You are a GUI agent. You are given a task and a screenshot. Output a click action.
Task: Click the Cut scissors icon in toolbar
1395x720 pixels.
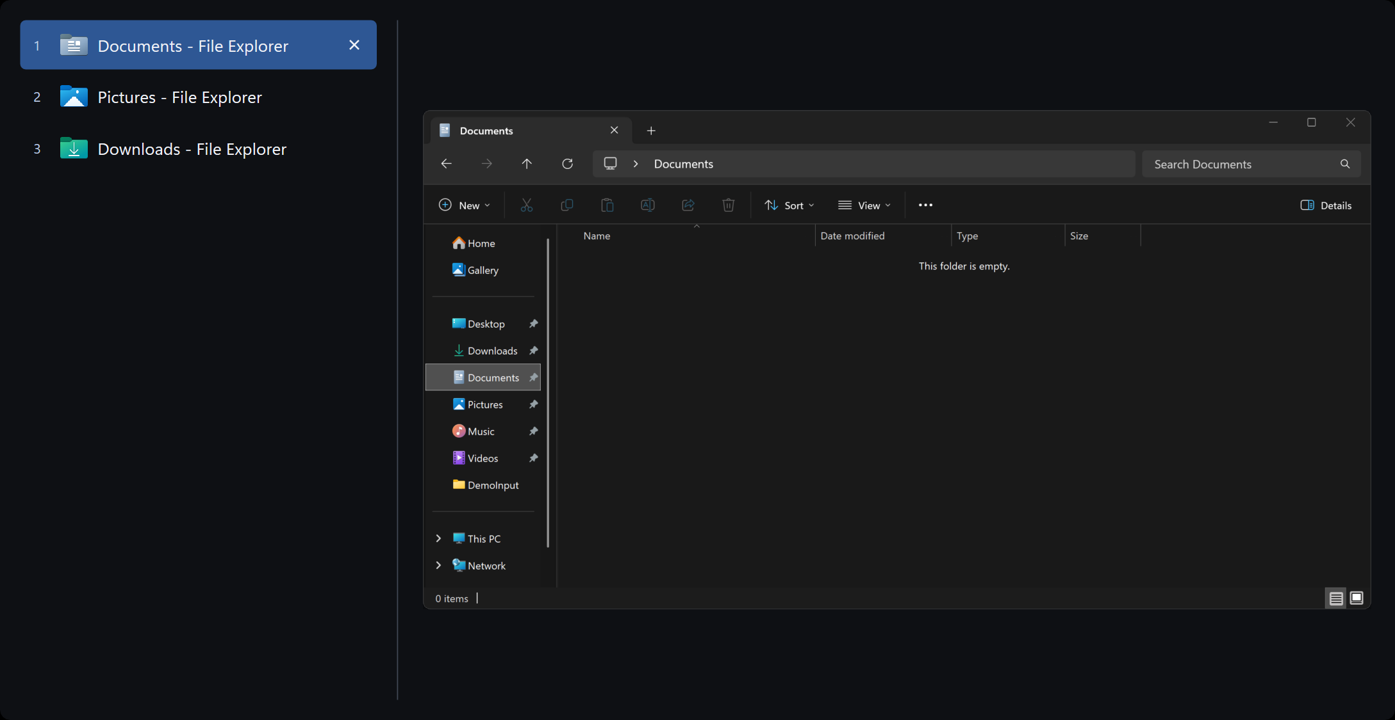pyautogui.click(x=526, y=205)
